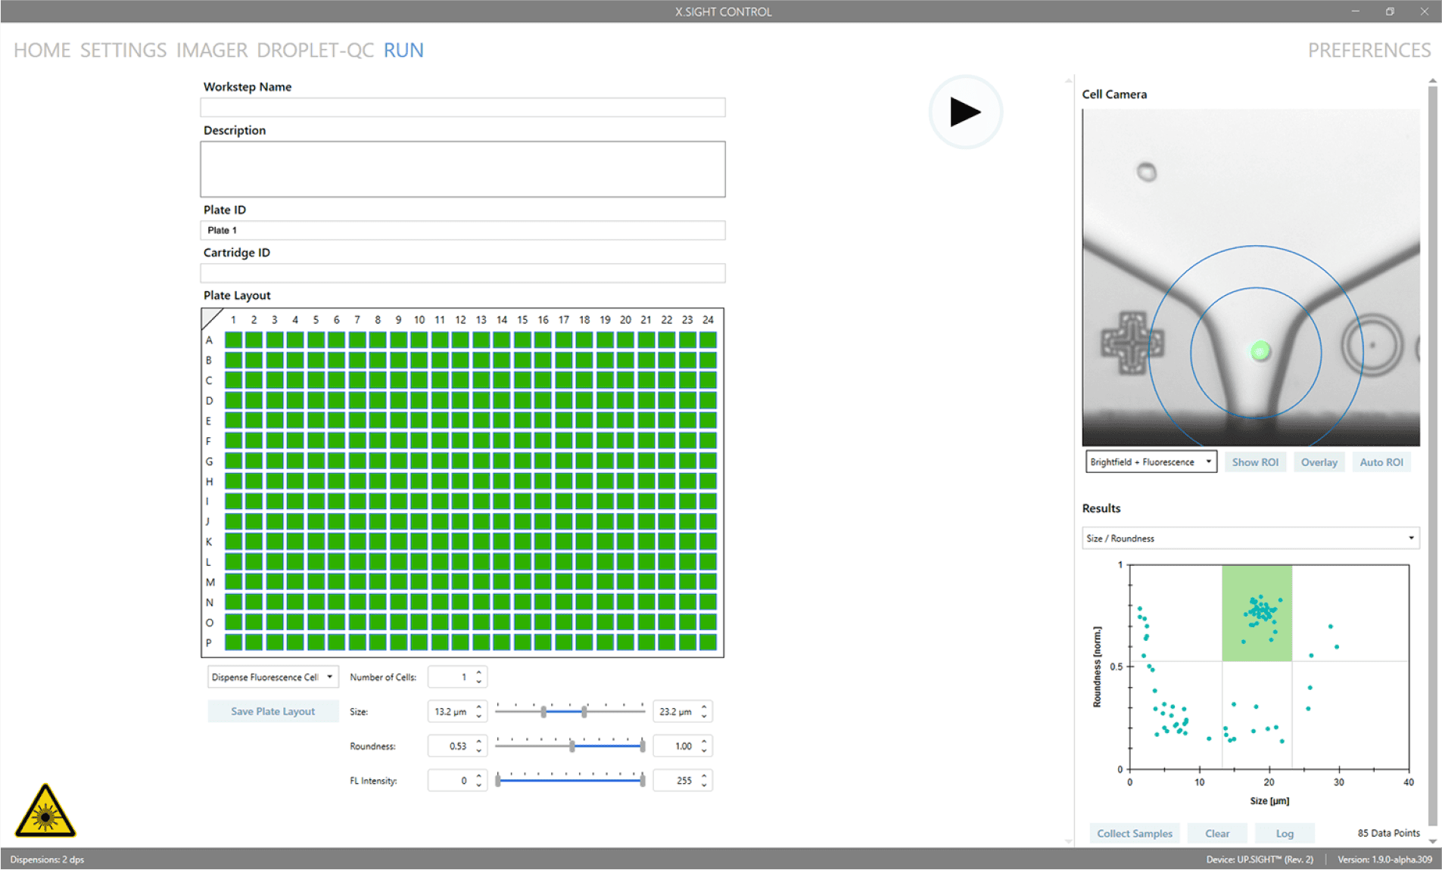
Task: Select well A1 in plate layout
Action: (x=233, y=340)
